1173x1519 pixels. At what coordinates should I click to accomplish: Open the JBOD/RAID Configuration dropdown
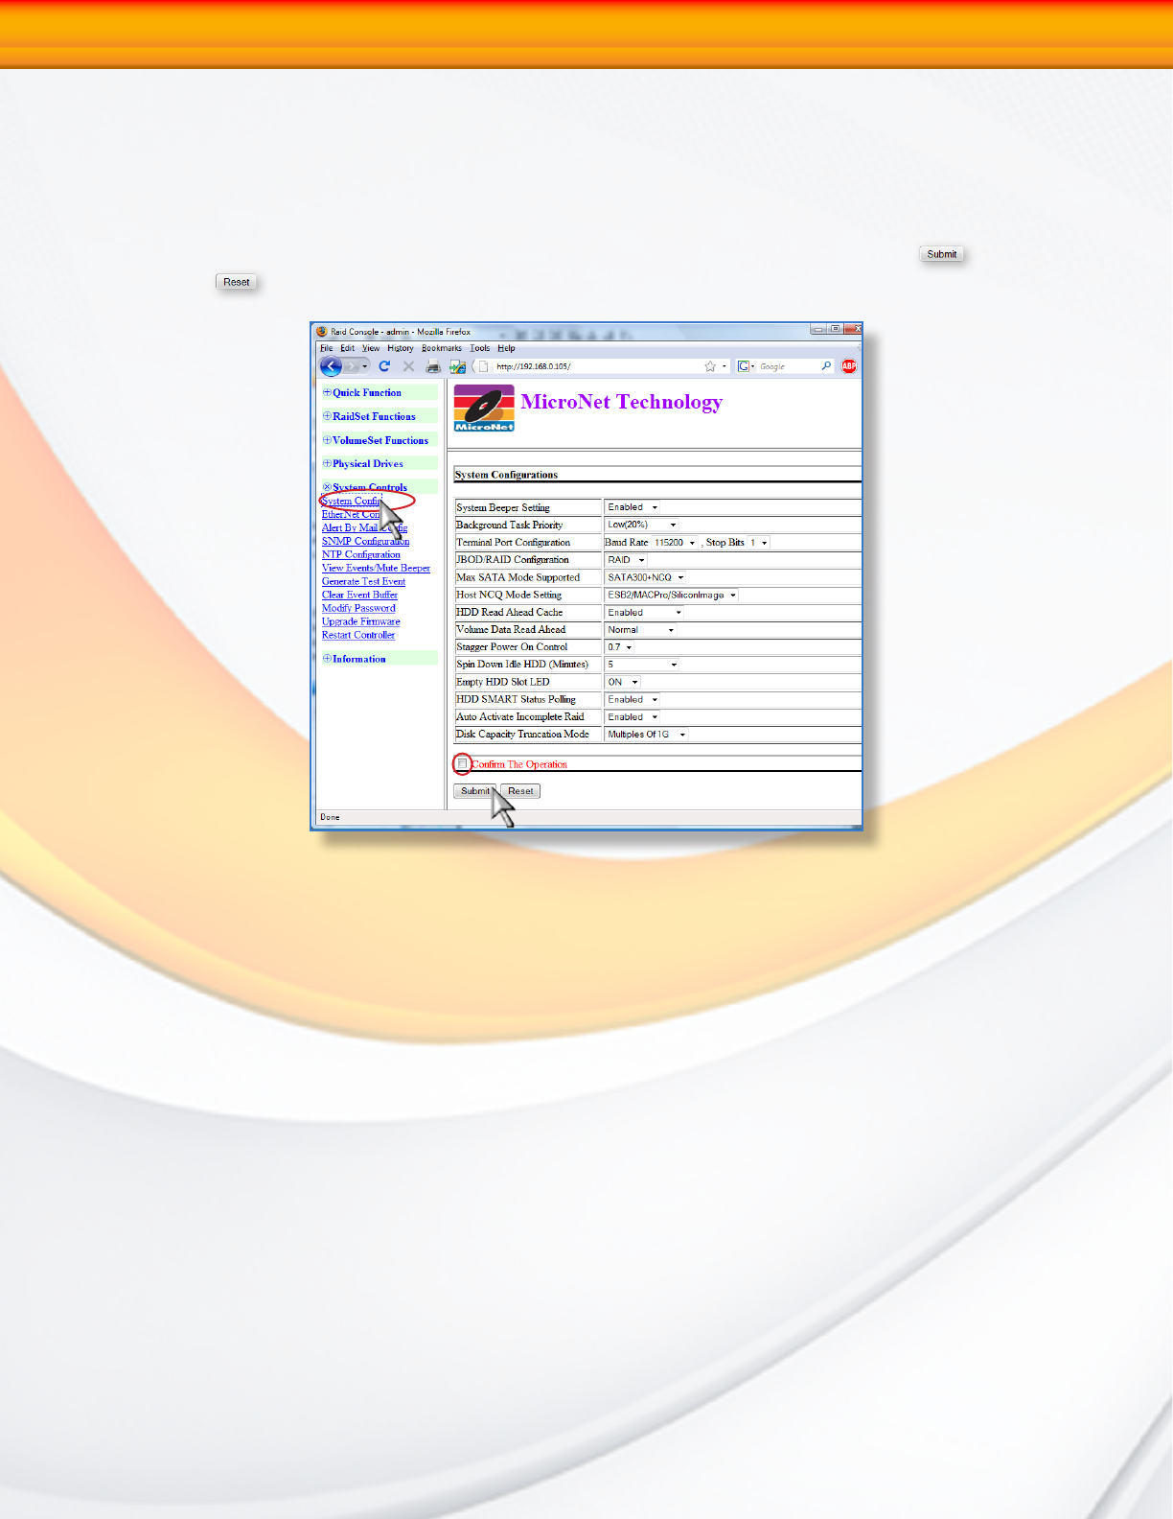click(626, 560)
